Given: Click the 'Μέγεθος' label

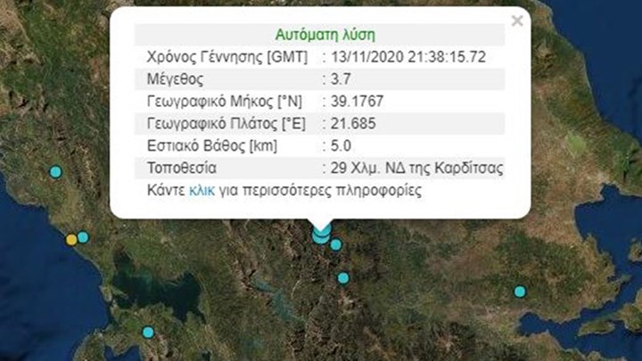Looking at the screenshot, I should (175, 79).
